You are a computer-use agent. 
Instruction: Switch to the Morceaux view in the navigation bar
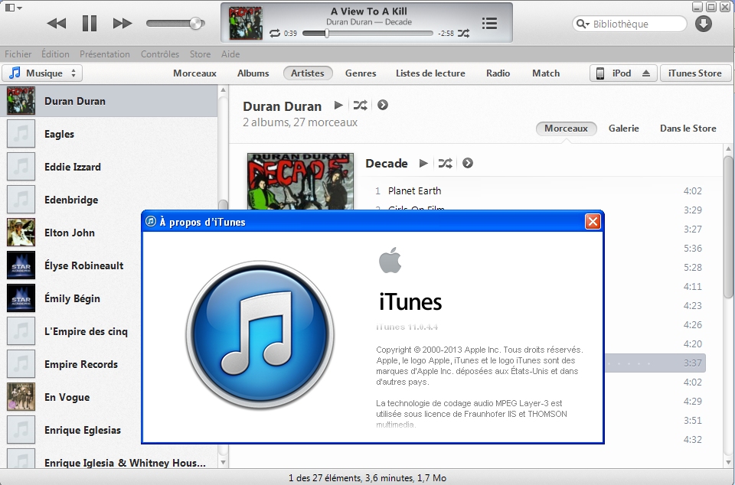coord(194,73)
